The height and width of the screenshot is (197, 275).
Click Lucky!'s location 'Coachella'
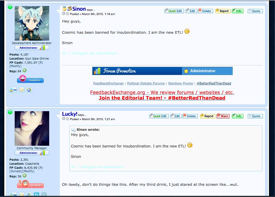[32, 164]
